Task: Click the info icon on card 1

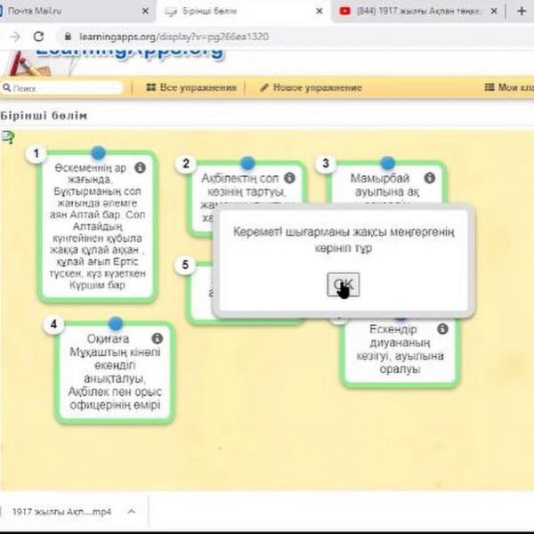Action: pyautogui.click(x=140, y=167)
